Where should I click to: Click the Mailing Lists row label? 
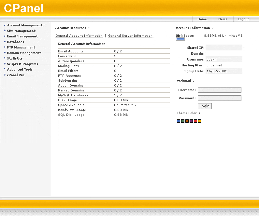(68, 66)
